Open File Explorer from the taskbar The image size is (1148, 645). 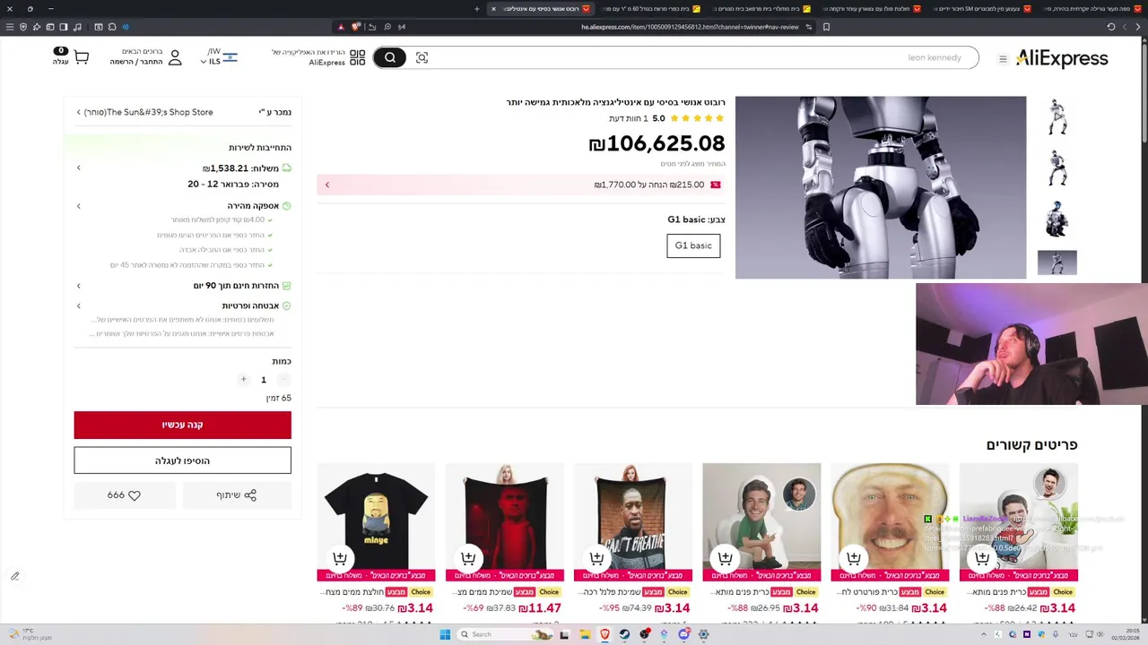(x=585, y=634)
